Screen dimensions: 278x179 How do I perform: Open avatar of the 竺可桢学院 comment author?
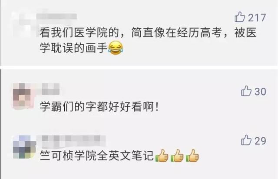point(24,147)
